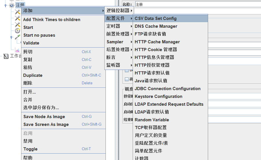Select HTTP Cookie 管理器 from the submenu
The height and width of the screenshot is (160, 261).
click(156, 50)
